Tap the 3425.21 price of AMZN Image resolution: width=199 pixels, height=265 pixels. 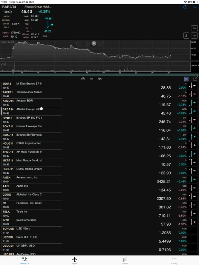[163, 181]
